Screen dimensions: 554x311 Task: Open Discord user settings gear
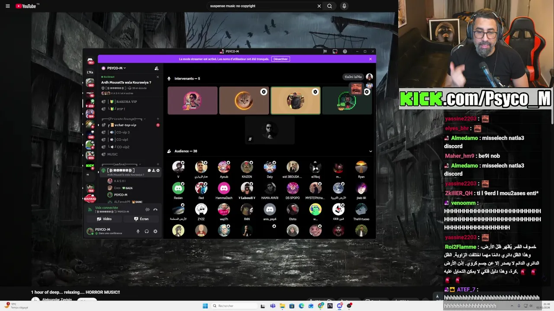pyautogui.click(x=155, y=232)
